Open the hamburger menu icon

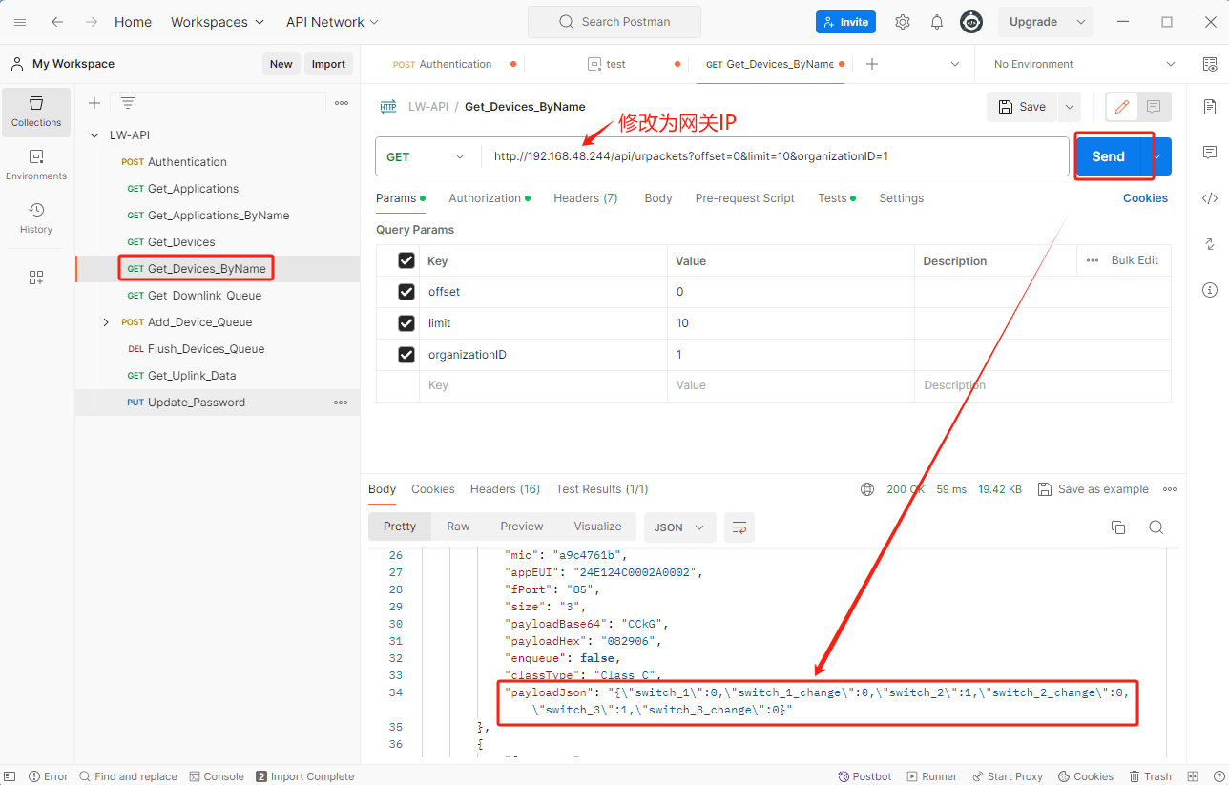click(x=20, y=22)
